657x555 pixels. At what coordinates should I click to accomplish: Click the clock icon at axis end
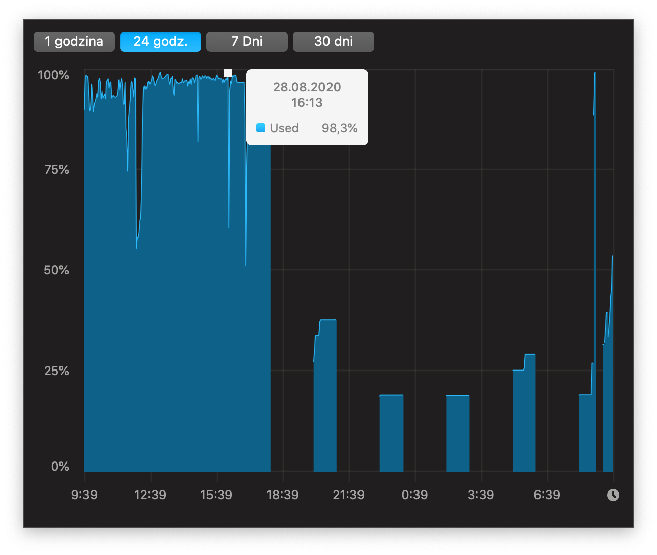613,495
